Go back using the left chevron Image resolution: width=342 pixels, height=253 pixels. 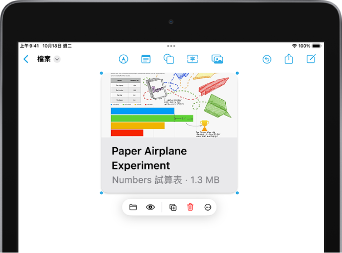coord(26,59)
